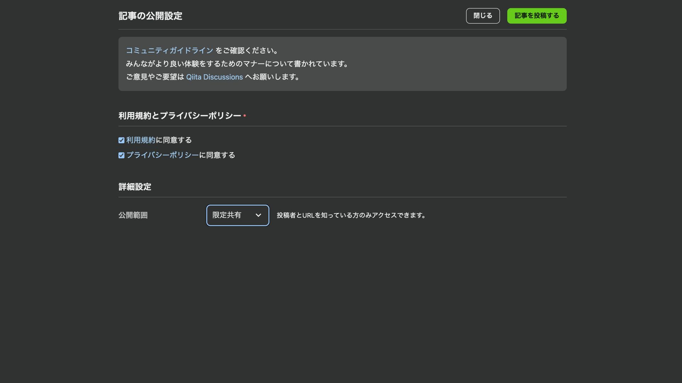Click the 閉じる button
This screenshot has height=383, width=682.
coord(483,16)
